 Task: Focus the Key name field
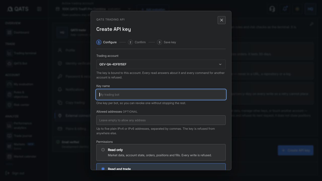click(x=161, y=95)
